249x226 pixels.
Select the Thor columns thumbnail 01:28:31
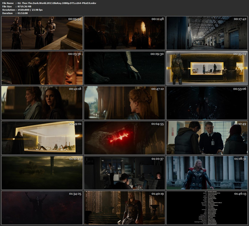tap(207, 173)
